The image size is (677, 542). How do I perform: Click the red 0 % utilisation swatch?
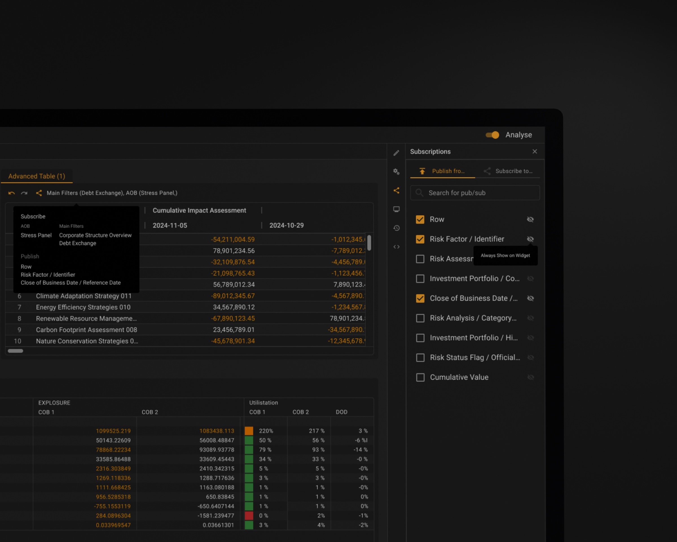click(249, 516)
